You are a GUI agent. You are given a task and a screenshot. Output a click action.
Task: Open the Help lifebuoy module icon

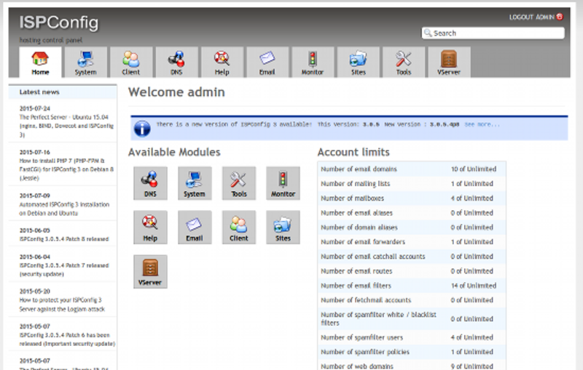[150, 228]
